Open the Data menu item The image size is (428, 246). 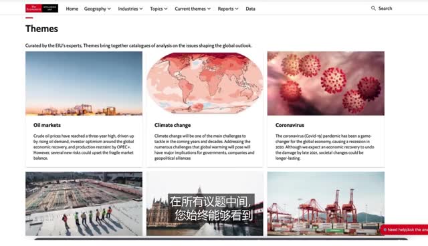(250, 9)
